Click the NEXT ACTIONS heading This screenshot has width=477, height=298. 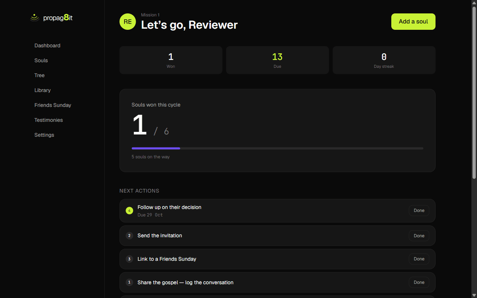coord(139,191)
